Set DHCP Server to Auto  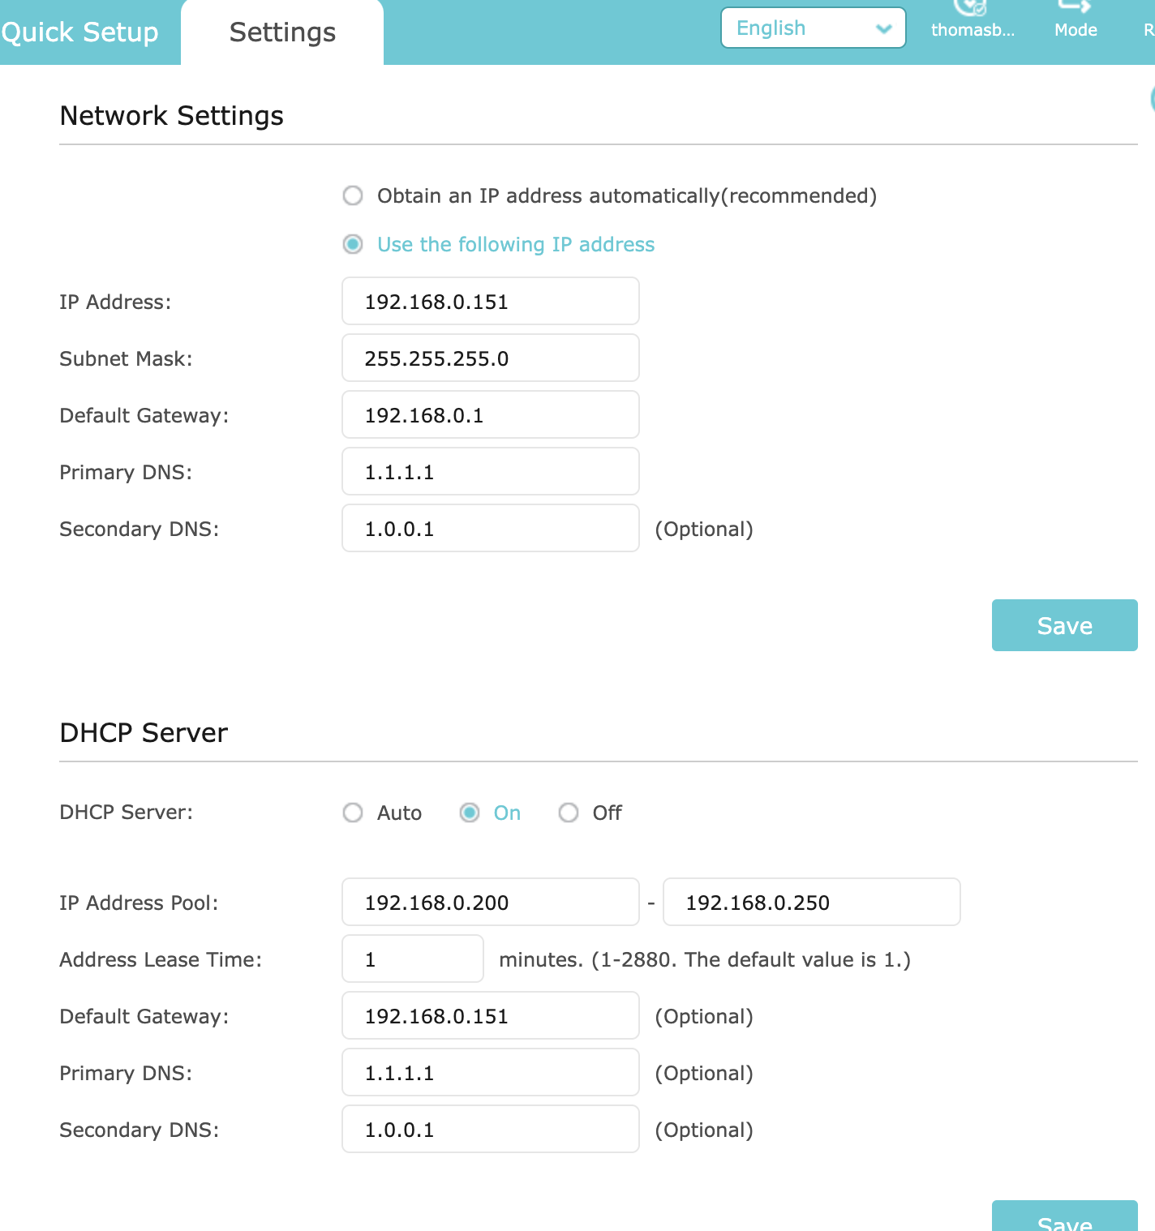[x=353, y=813]
